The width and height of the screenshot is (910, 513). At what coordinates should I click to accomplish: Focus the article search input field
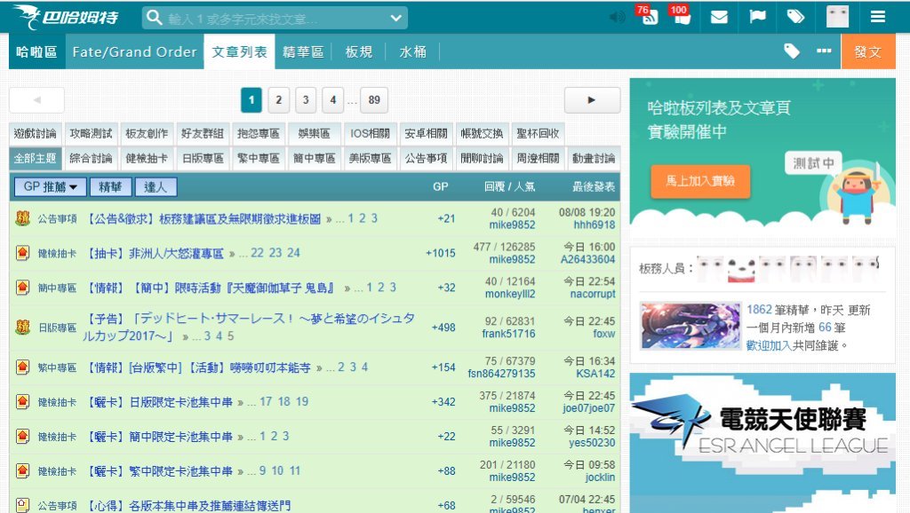[275, 19]
